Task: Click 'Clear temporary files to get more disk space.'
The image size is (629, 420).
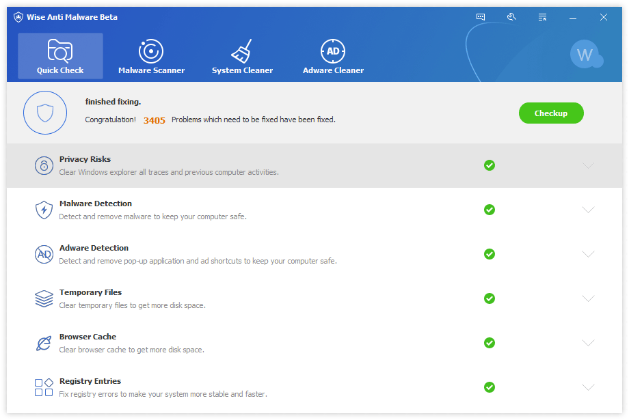Action: (x=133, y=305)
